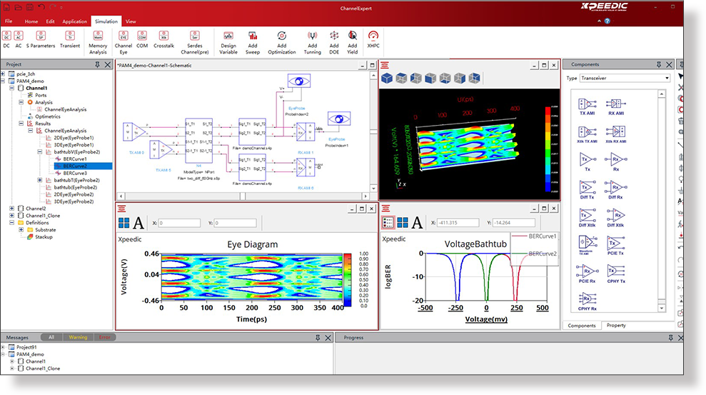Toggle legend list icon in VoltageBathtub window

pos(388,222)
